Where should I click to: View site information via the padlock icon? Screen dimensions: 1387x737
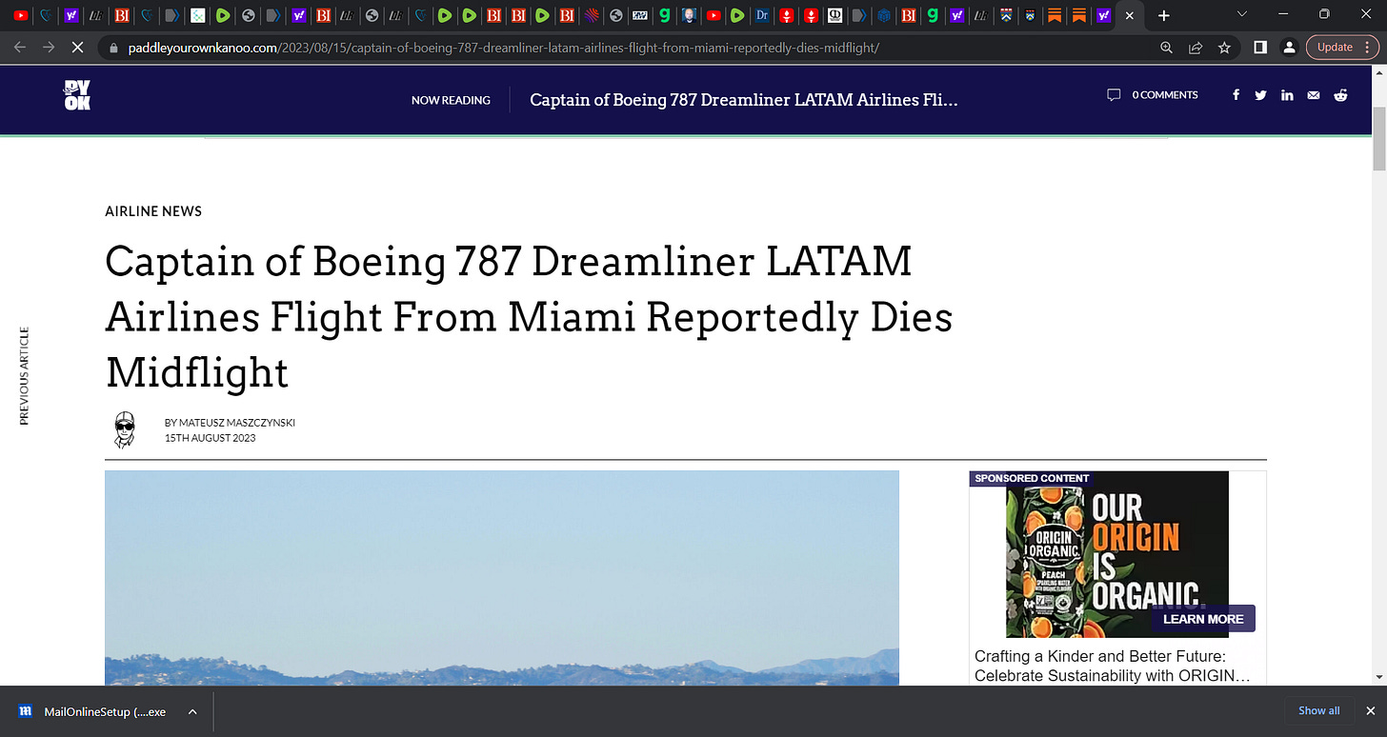pyautogui.click(x=112, y=47)
